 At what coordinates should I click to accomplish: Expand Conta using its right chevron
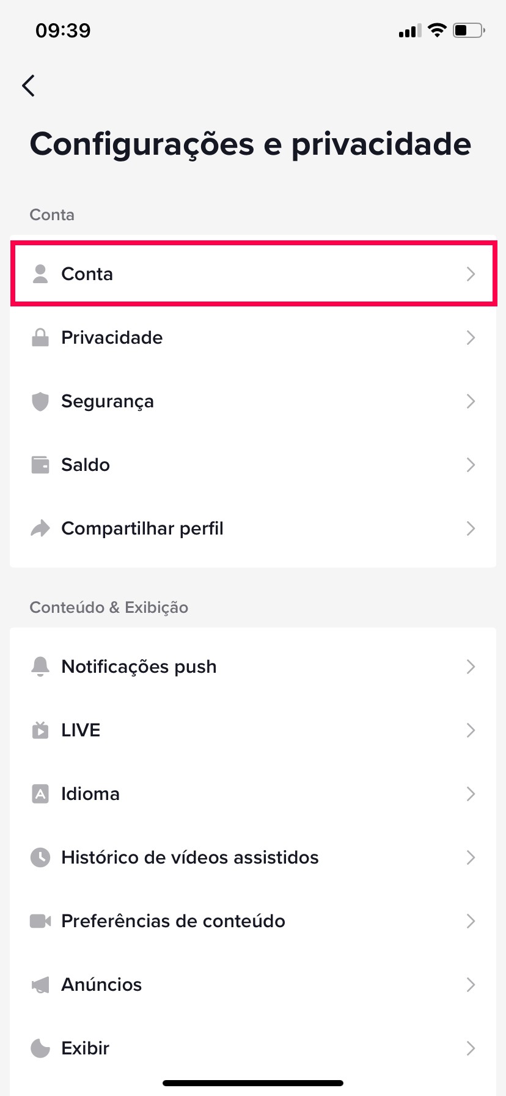click(471, 274)
